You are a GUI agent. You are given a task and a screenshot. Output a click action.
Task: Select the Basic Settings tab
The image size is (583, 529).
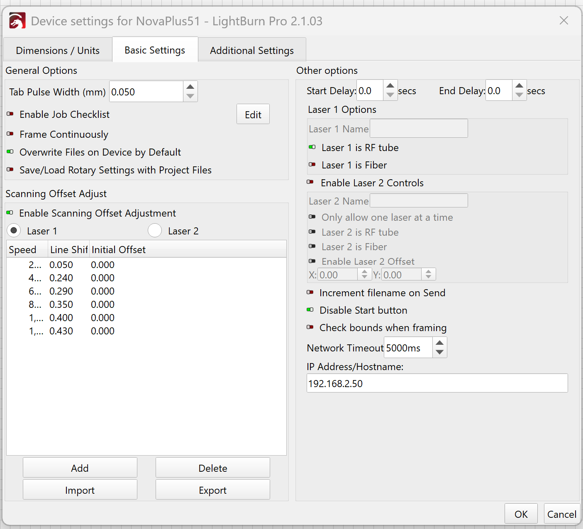155,50
